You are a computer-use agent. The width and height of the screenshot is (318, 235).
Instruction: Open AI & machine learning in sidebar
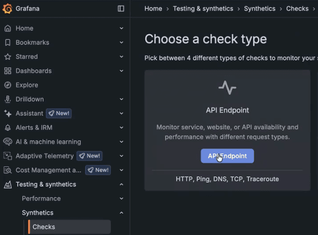tap(49, 142)
